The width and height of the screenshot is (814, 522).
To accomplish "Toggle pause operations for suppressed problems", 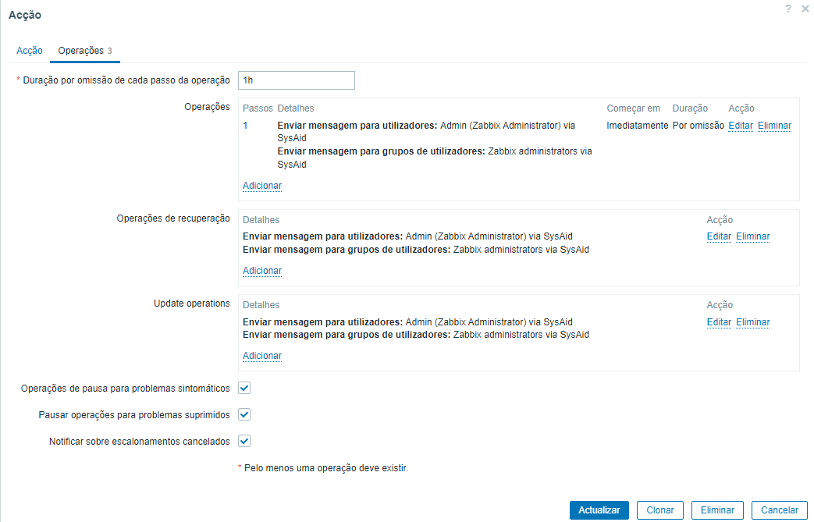I will pos(244,414).
